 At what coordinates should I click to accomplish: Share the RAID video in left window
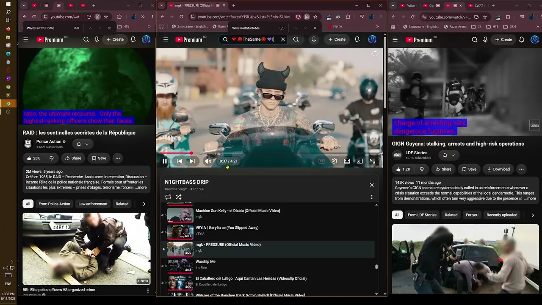(73, 158)
